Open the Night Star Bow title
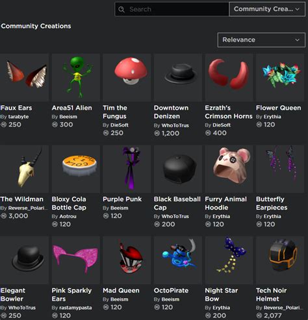The height and width of the screenshot is (320, 308). pyautogui.click(x=222, y=295)
